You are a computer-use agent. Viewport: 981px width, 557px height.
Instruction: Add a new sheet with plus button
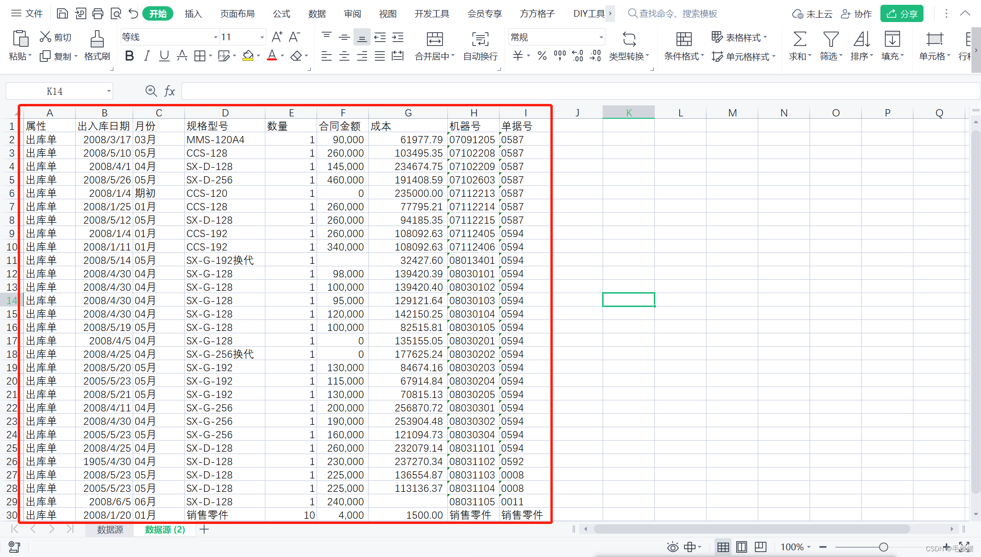tap(204, 529)
